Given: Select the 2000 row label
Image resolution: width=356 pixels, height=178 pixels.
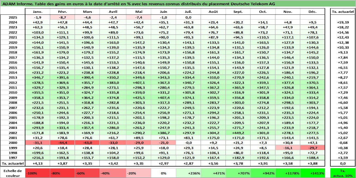Looking at the screenshot, I should 13,143.
